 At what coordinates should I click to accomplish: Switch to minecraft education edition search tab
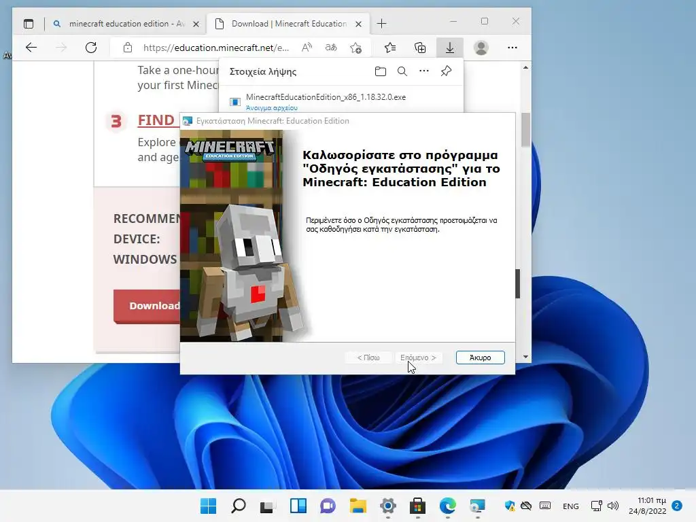(x=126, y=24)
